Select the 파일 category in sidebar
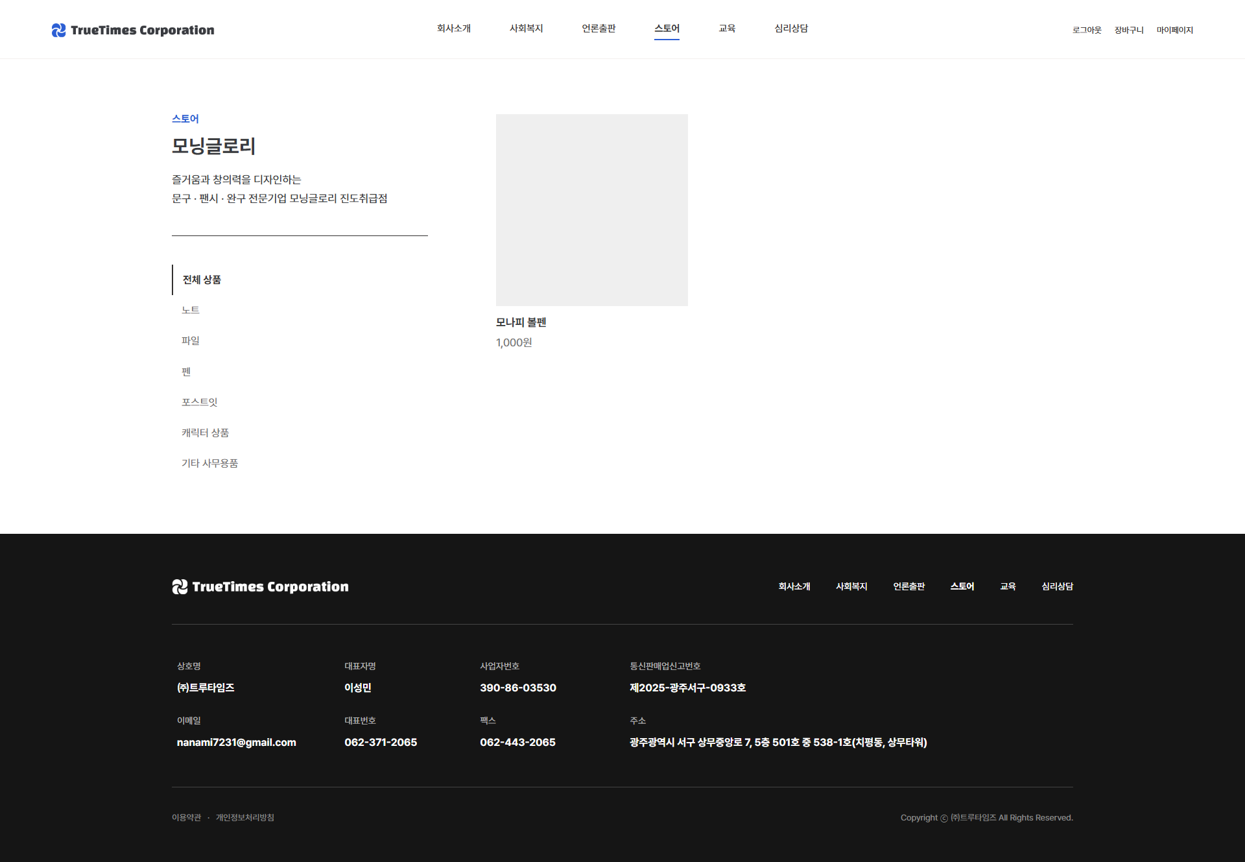Screen dimensions: 1245x862 pos(190,341)
